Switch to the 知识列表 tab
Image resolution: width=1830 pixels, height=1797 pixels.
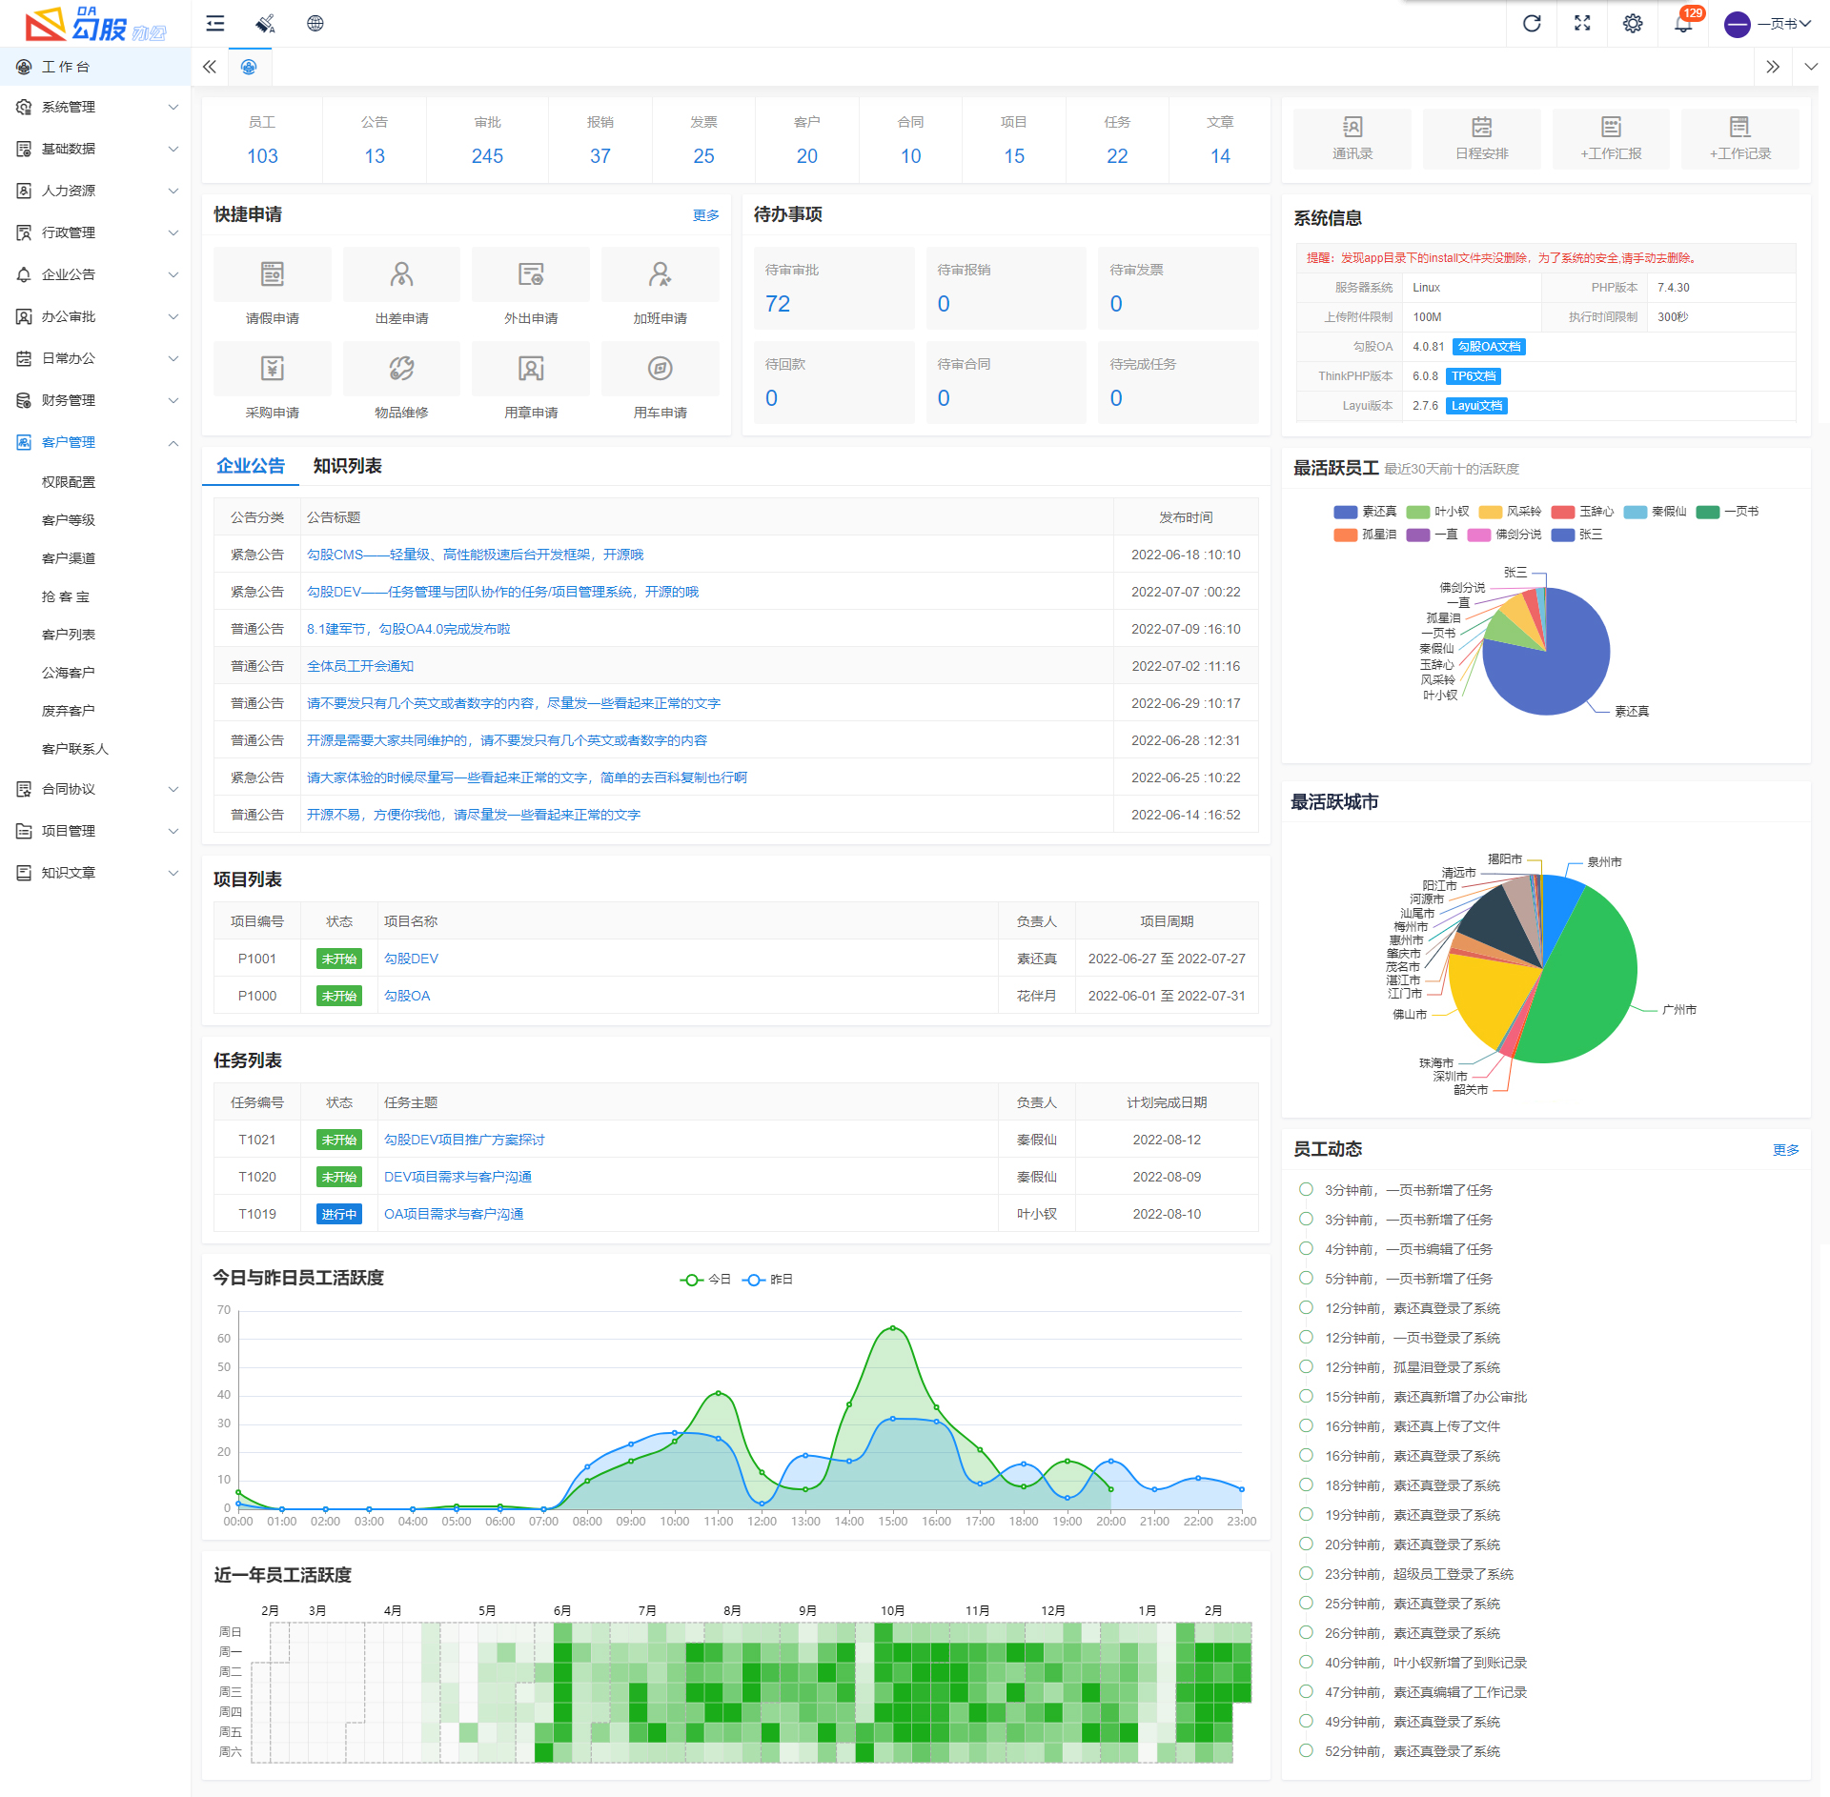click(x=347, y=466)
